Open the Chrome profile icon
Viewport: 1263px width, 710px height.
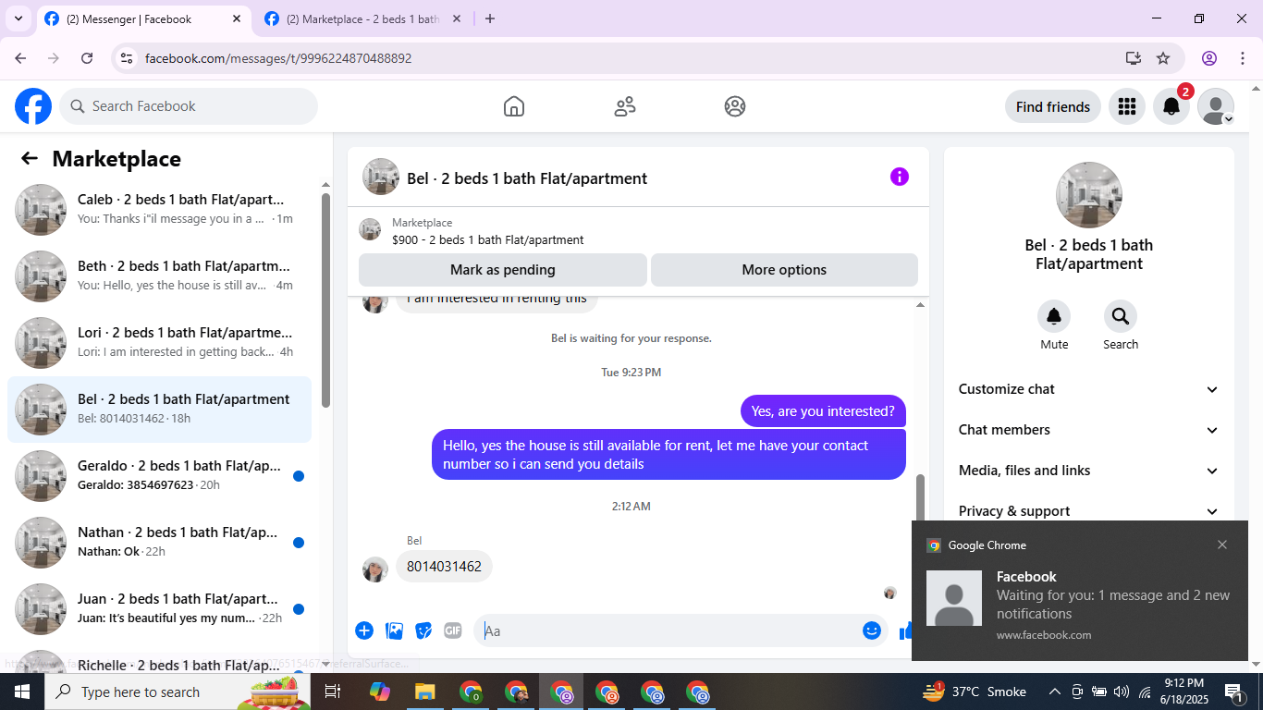coord(1209,58)
